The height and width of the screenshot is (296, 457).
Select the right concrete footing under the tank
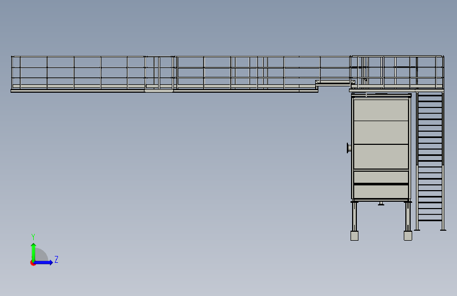pyautogui.click(x=408, y=235)
